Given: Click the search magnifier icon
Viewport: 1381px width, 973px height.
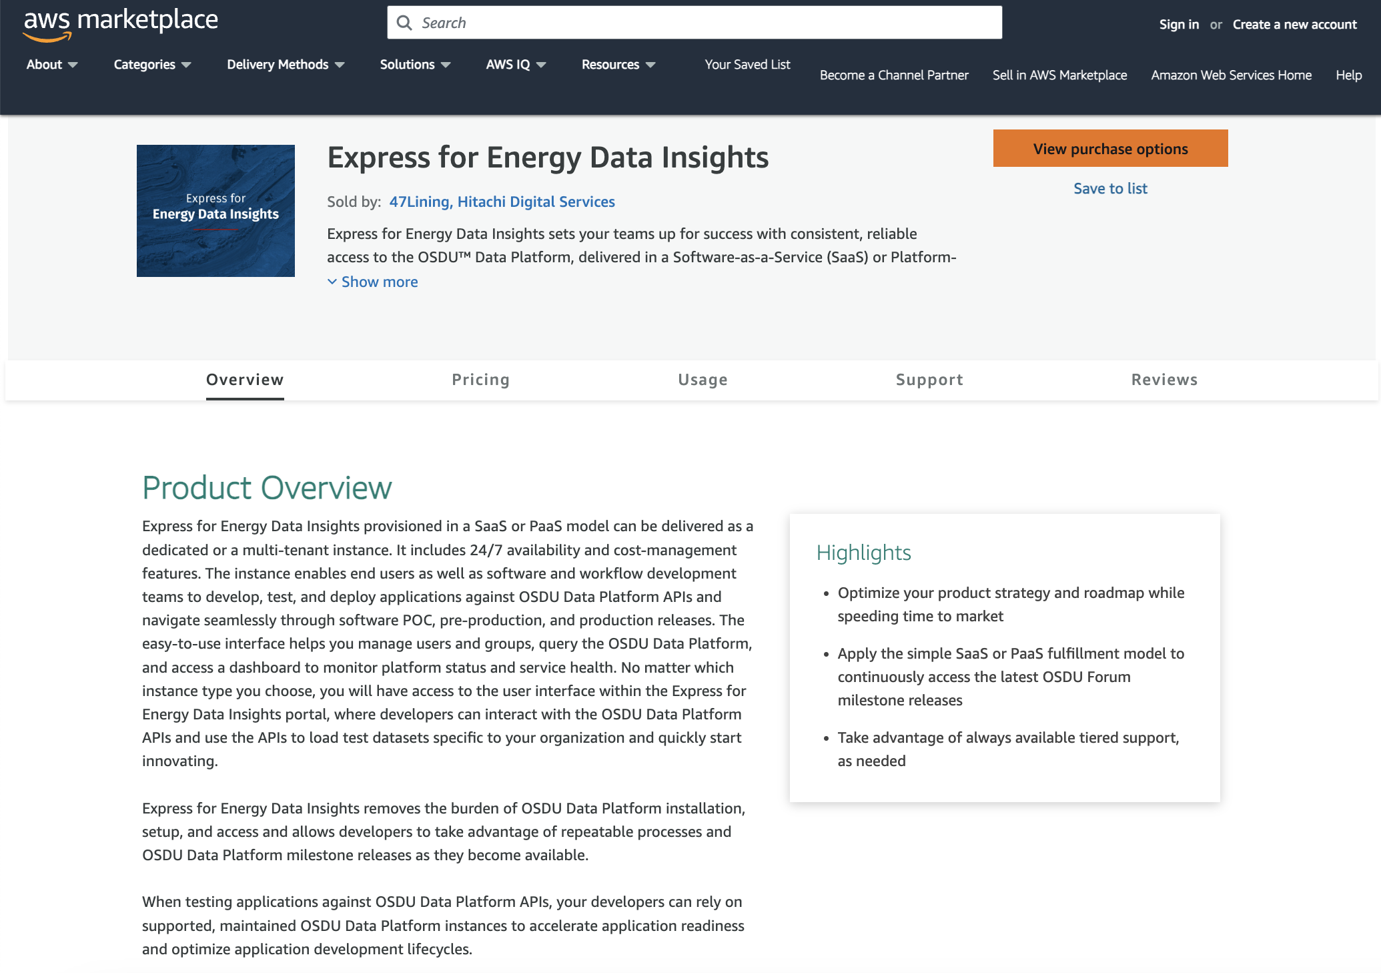Looking at the screenshot, I should tap(404, 23).
